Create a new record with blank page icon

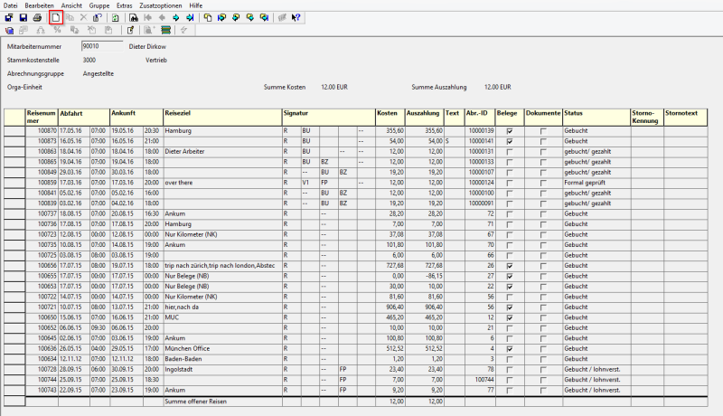click(56, 18)
